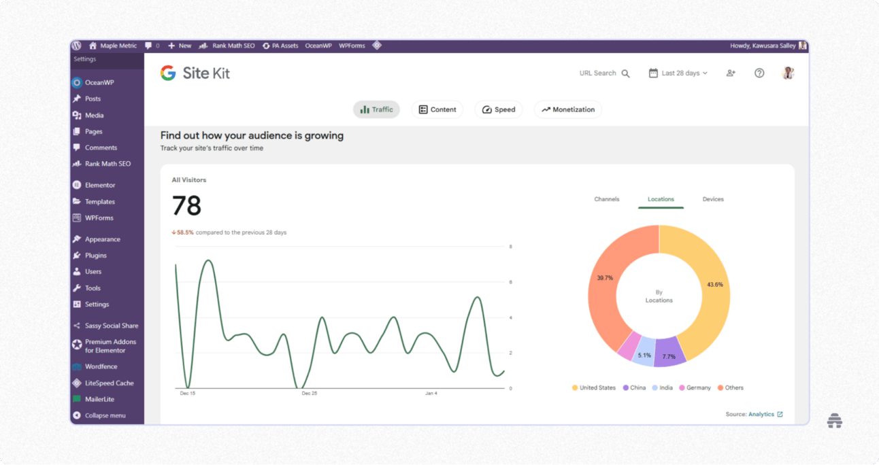Open the Speed section in Site Kit
The width and height of the screenshot is (879, 465).
499,109
